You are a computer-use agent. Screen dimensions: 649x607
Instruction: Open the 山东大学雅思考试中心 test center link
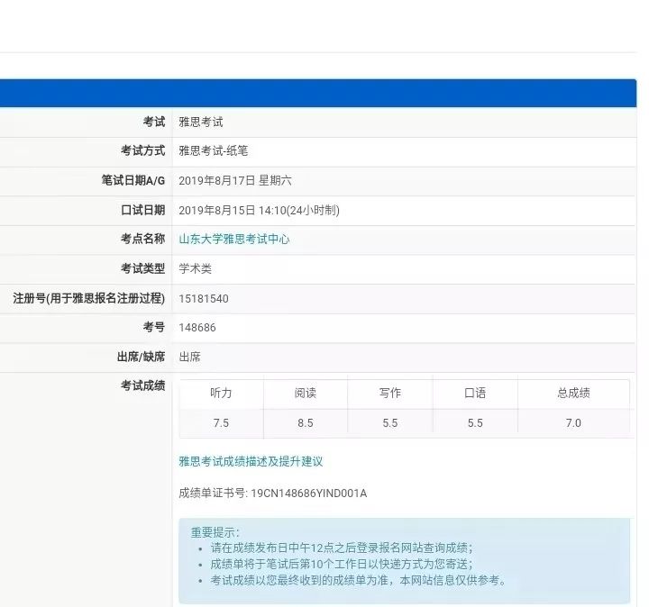click(233, 240)
